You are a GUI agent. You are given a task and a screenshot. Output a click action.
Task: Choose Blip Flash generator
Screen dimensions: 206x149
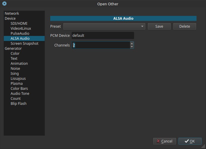(x=18, y=104)
